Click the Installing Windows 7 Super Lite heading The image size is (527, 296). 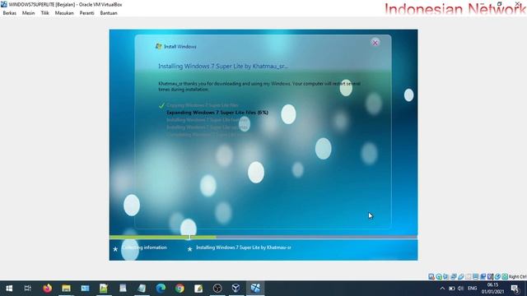click(x=223, y=66)
